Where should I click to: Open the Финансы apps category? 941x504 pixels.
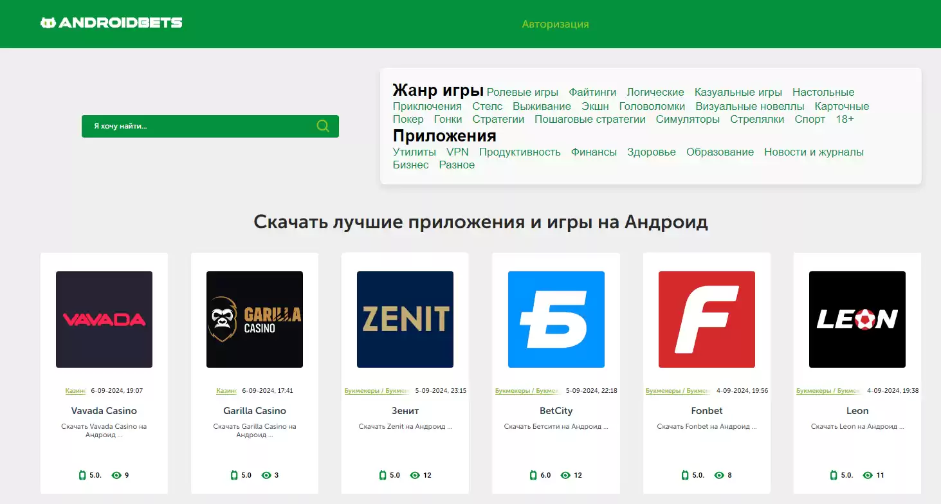click(594, 152)
